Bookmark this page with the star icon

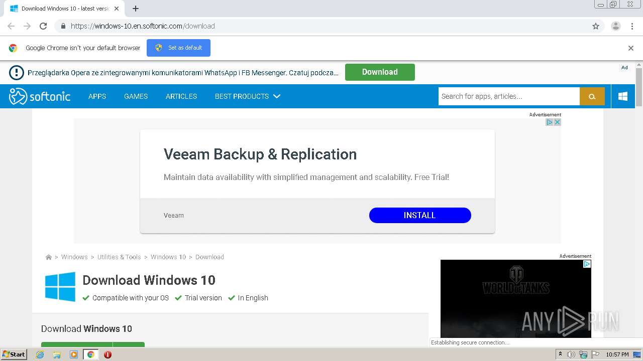[596, 26]
